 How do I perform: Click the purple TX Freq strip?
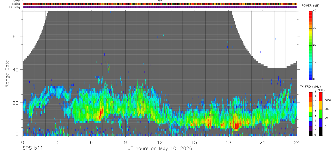160,7
